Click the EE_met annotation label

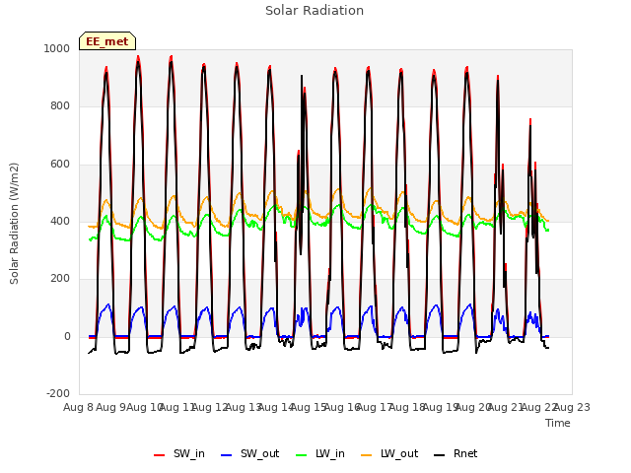click(107, 41)
